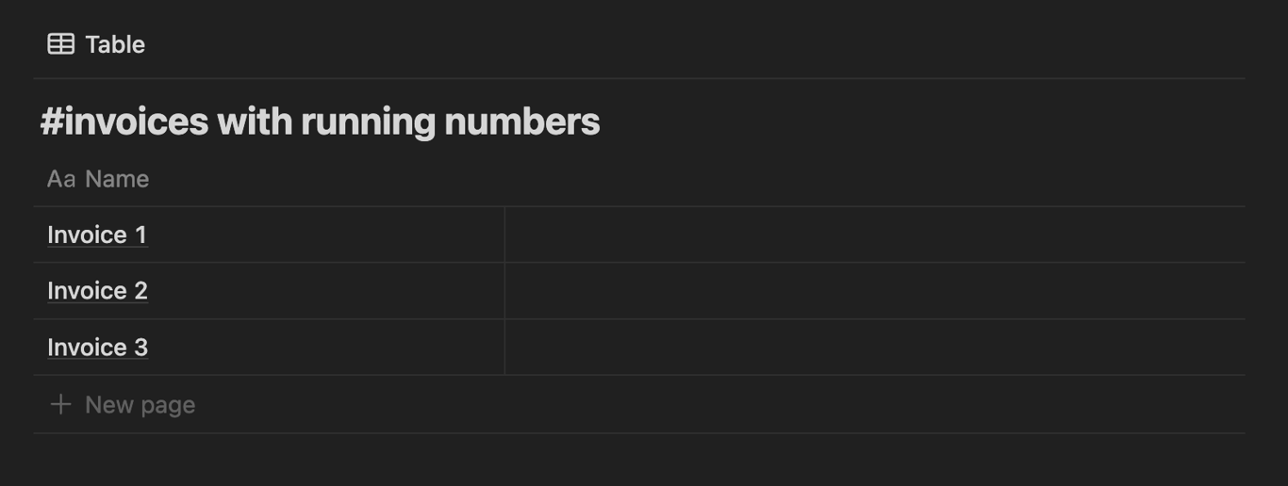The image size is (1288, 486).
Task: Open the Invoice 1 page link
Action: point(97,235)
